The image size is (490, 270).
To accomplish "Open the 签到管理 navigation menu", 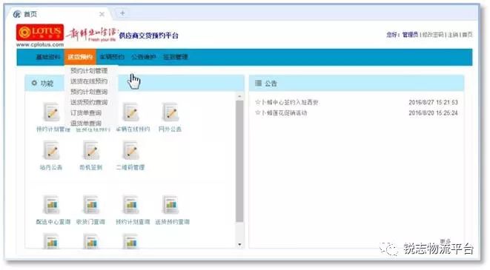I will coord(176,57).
